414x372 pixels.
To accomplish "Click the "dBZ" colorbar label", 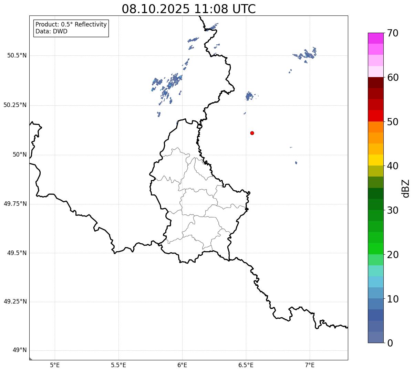I will tap(405, 188).
